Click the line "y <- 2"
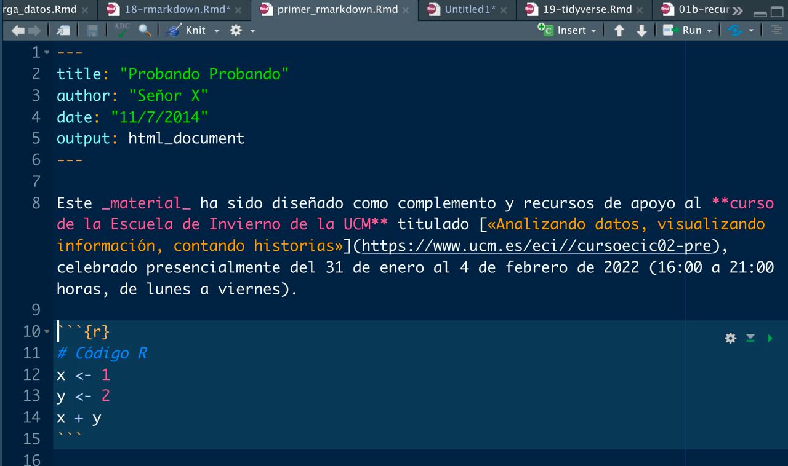788x466 pixels. click(83, 396)
